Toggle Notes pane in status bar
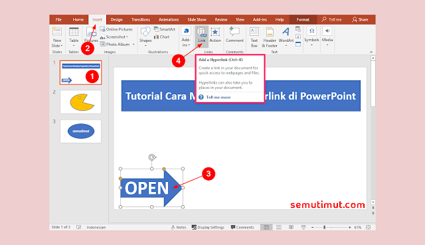Image resolution: width=425 pixels, height=245 pixels. [x=179, y=227]
